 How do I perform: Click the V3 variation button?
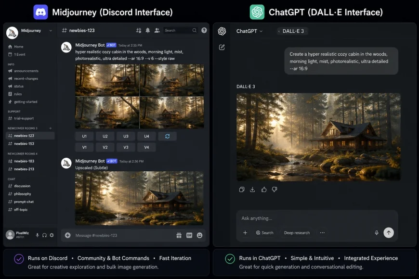click(x=126, y=147)
